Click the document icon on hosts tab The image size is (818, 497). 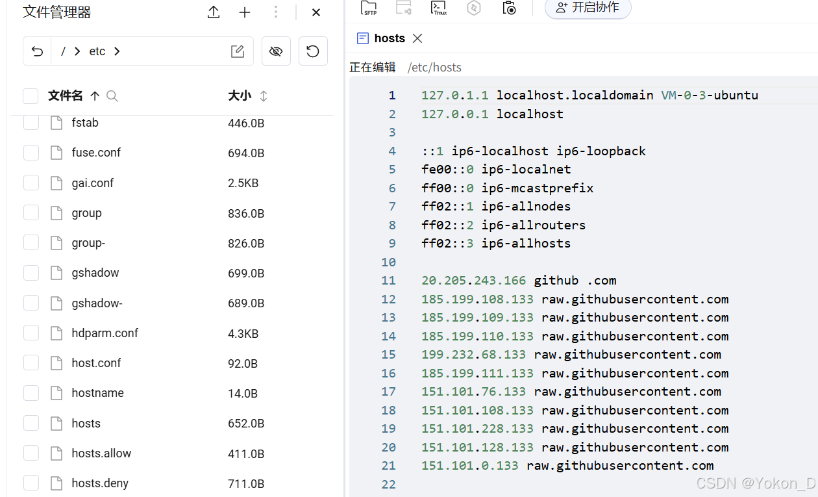click(x=363, y=38)
